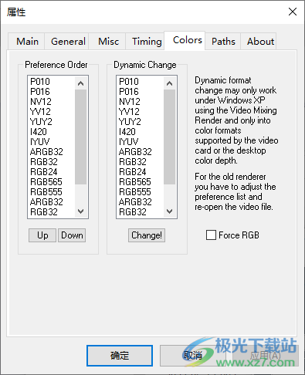Image resolution: width=305 pixels, height=375 pixels.
Task: Click the Preference Order scrollbar thumb
Action: 81,137
